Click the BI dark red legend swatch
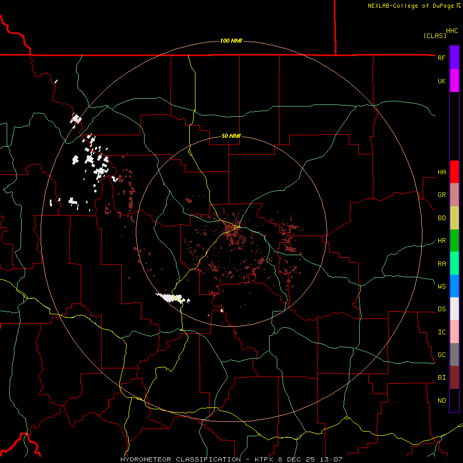 coord(454,378)
